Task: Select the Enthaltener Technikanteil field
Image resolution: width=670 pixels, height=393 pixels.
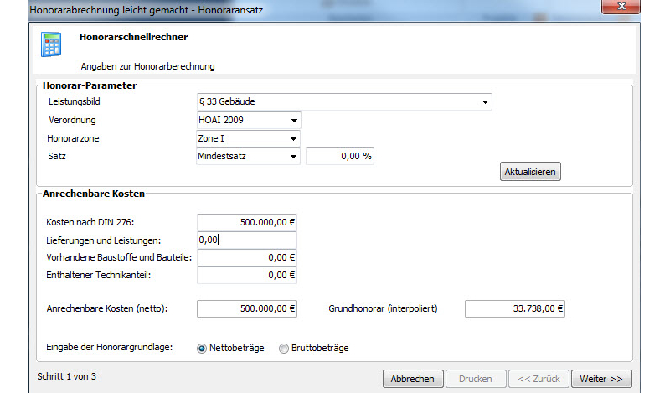Action: (x=246, y=276)
